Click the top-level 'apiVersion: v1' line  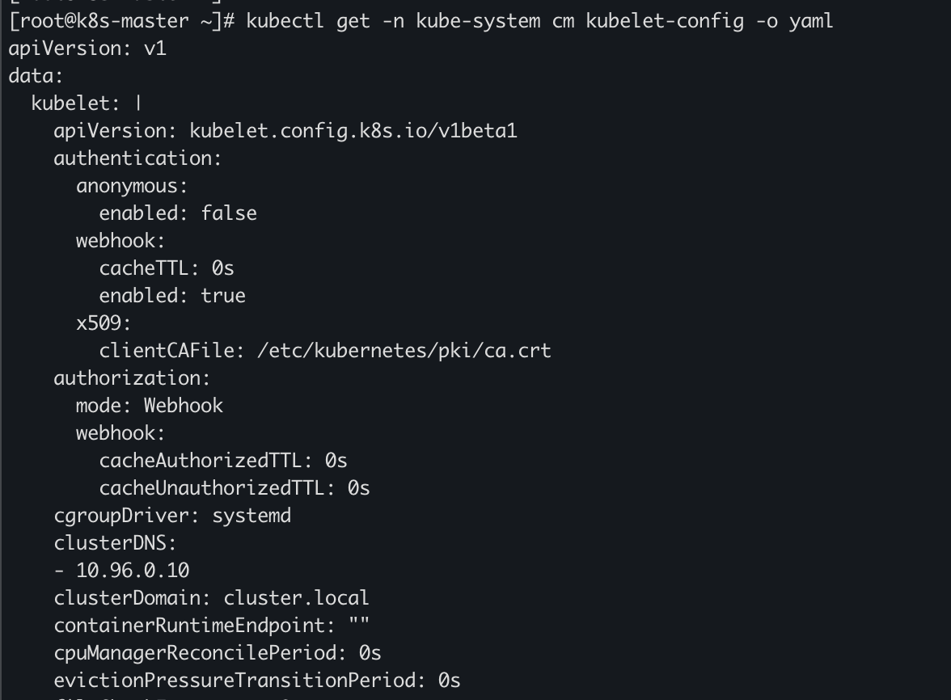coord(87,48)
